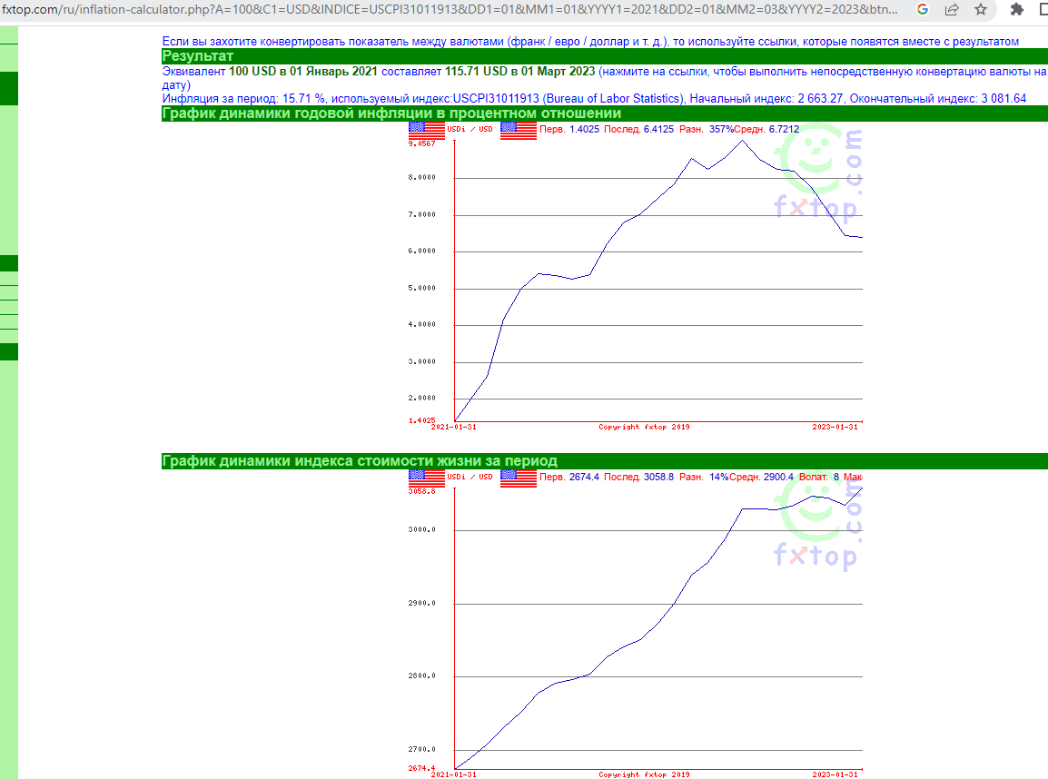Click the US flag before Перв. 1.4025 in inflation chart
Screen dimensions: 1048x779
click(518, 130)
